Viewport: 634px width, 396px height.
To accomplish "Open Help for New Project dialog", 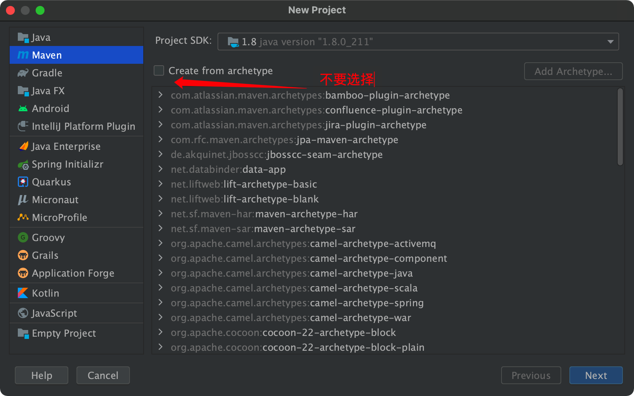I will tap(42, 375).
